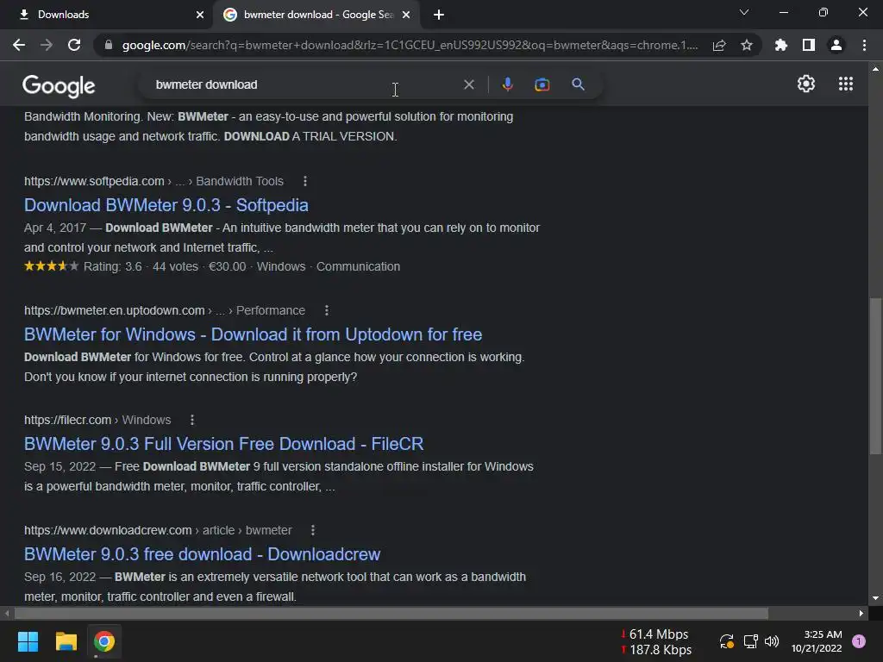
Task: Open Google apps grid
Action: click(846, 84)
